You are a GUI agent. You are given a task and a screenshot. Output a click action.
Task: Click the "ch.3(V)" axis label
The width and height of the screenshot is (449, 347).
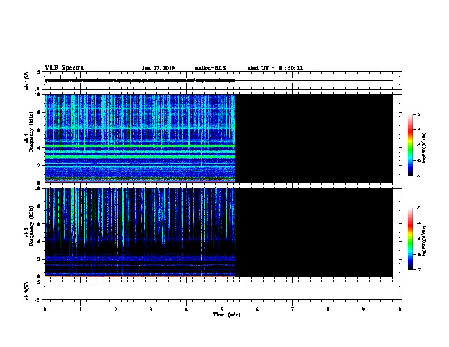tap(27, 291)
